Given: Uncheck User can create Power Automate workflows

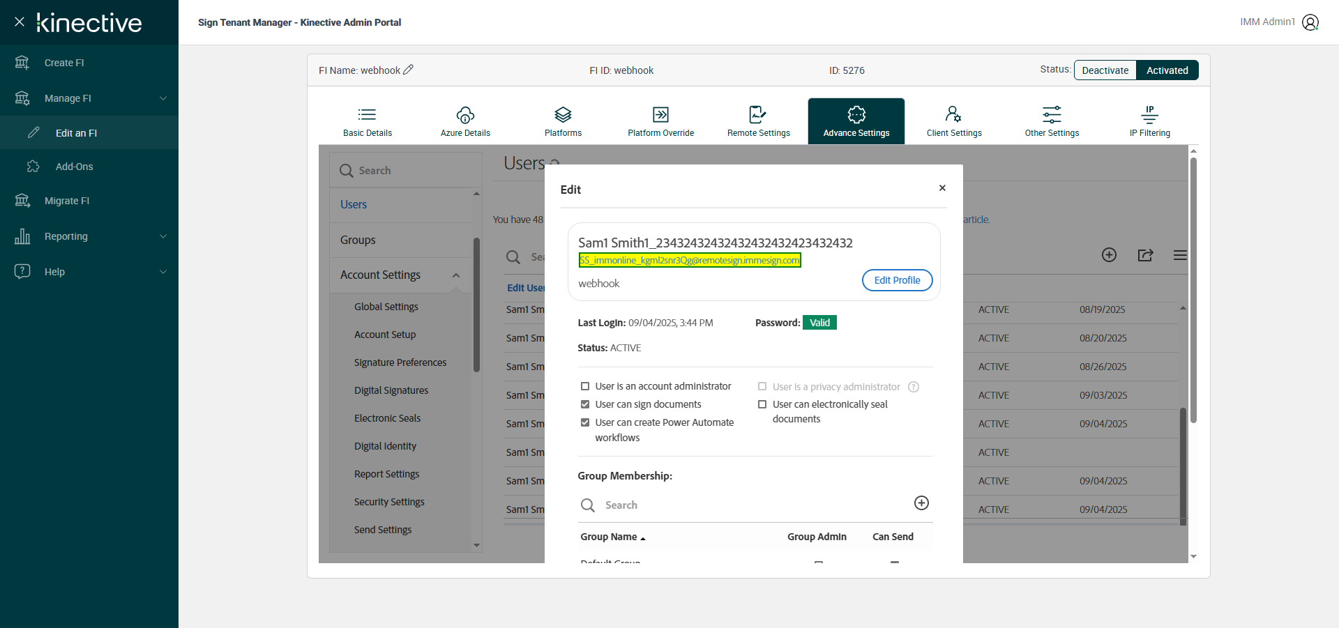Looking at the screenshot, I should tap(585, 422).
